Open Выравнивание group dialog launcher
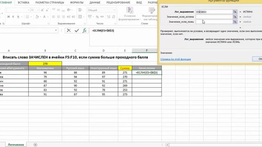 85,24
